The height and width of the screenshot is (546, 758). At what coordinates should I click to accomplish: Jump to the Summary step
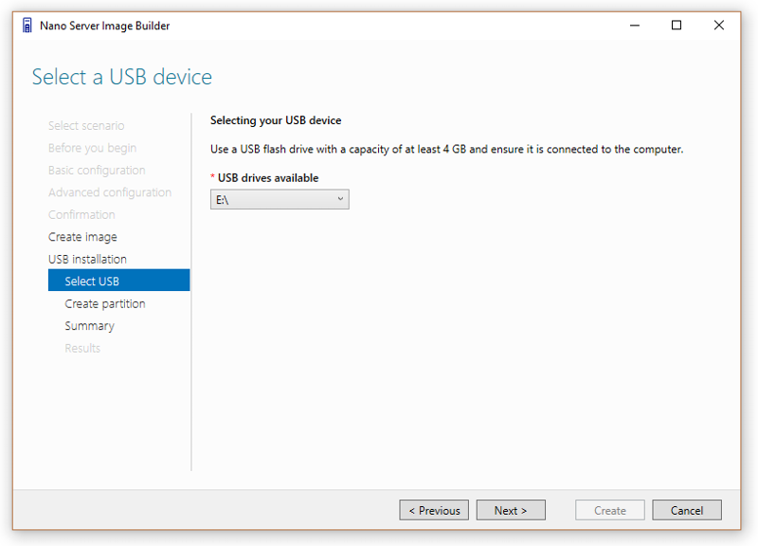pyautogui.click(x=89, y=326)
